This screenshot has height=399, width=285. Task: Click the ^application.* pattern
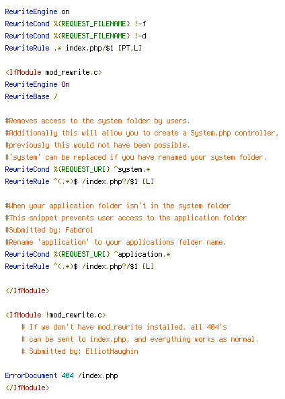pos(142,255)
